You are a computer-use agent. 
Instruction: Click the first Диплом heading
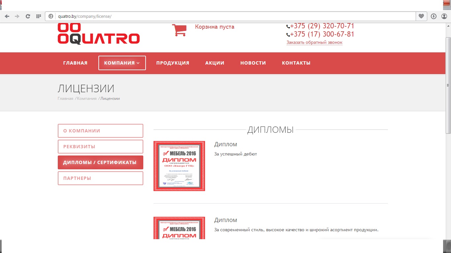point(225,144)
